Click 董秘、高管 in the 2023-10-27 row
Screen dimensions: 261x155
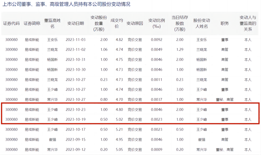coord(225,100)
